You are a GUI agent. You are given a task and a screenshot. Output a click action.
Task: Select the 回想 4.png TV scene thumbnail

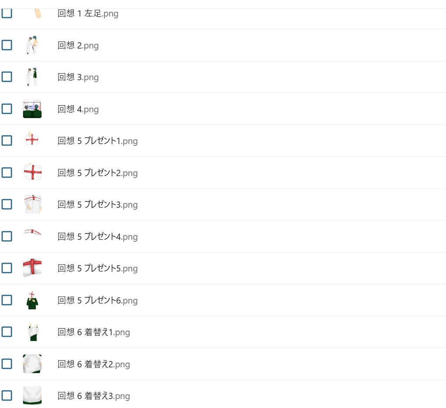coord(32,108)
